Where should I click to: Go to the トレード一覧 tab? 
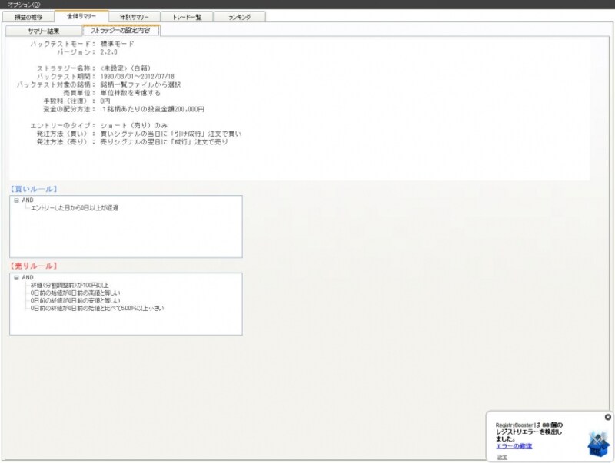click(187, 17)
